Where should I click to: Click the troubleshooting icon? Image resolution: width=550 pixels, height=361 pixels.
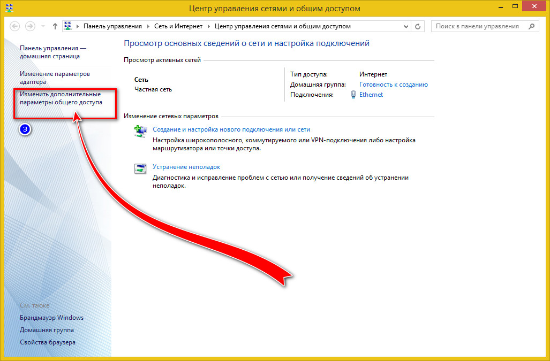140,168
